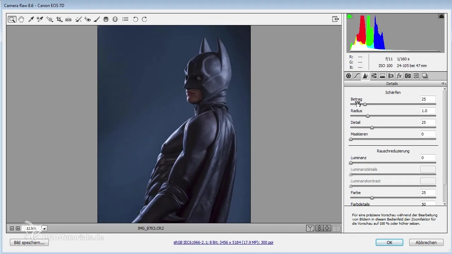Switch to the Basic panel tab
Screen dimensions: 452x254
click(x=349, y=76)
